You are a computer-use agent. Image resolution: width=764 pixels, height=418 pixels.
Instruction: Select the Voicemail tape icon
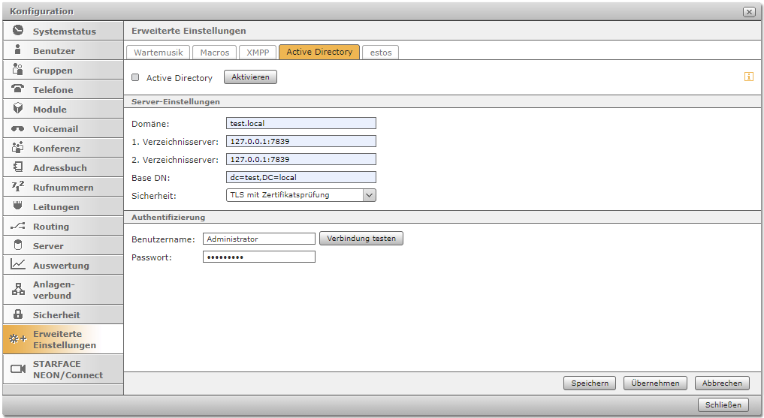pos(18,129)
